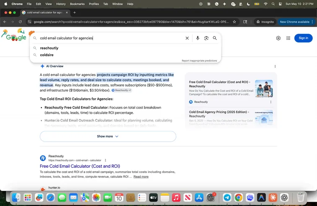The height and width of the screenshot is (206, 317).
Task: Open the Help menu
Action: [x=130, y=4]
